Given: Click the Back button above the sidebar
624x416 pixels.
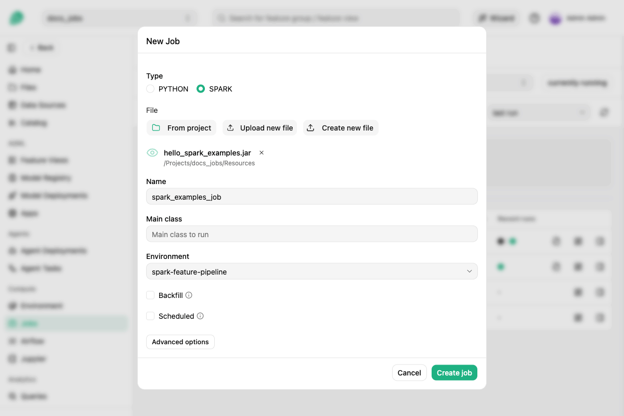Looking at the screenshot, I should pos(42,48).
